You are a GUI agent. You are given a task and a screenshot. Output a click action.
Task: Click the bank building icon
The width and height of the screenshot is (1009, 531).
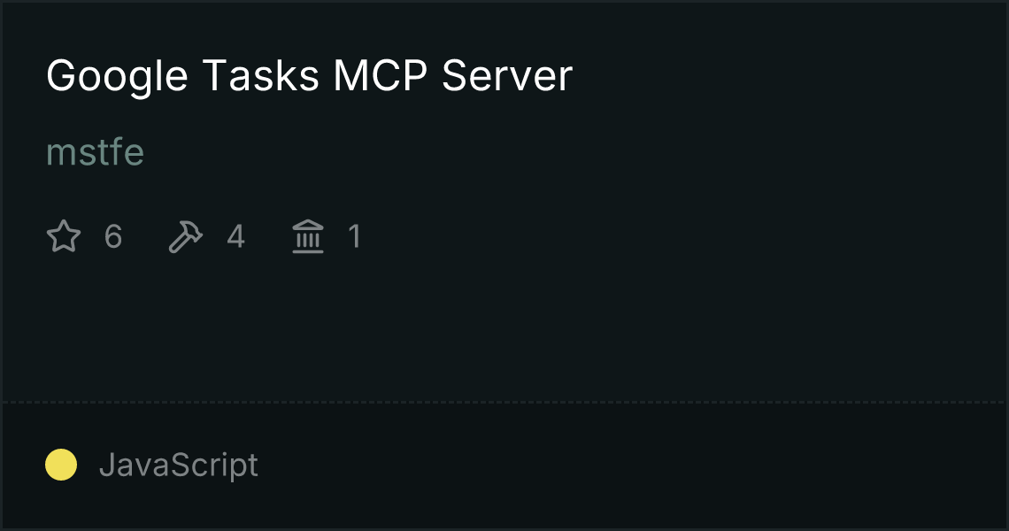tap(308, 236)
